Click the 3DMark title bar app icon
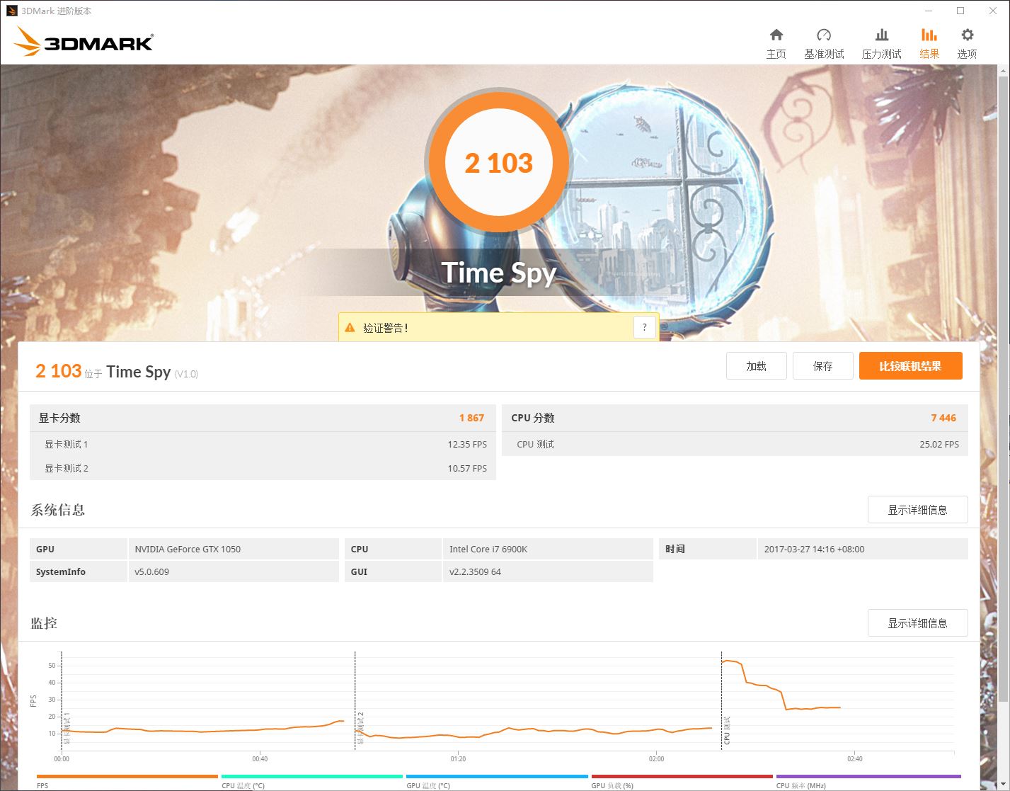 tap(11, 11)
